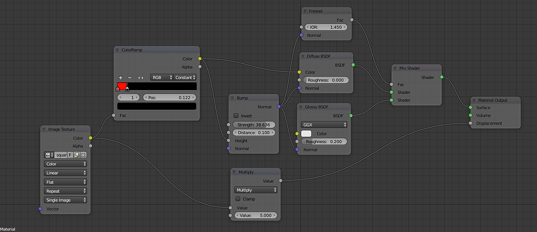
Task: Remove the active ColorRamp color stop
Action: [130, 78]
